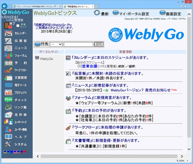Click horizontal scrollbar right arrow
The height and width of the screenshot is (164, 193).
pos(182,156)
